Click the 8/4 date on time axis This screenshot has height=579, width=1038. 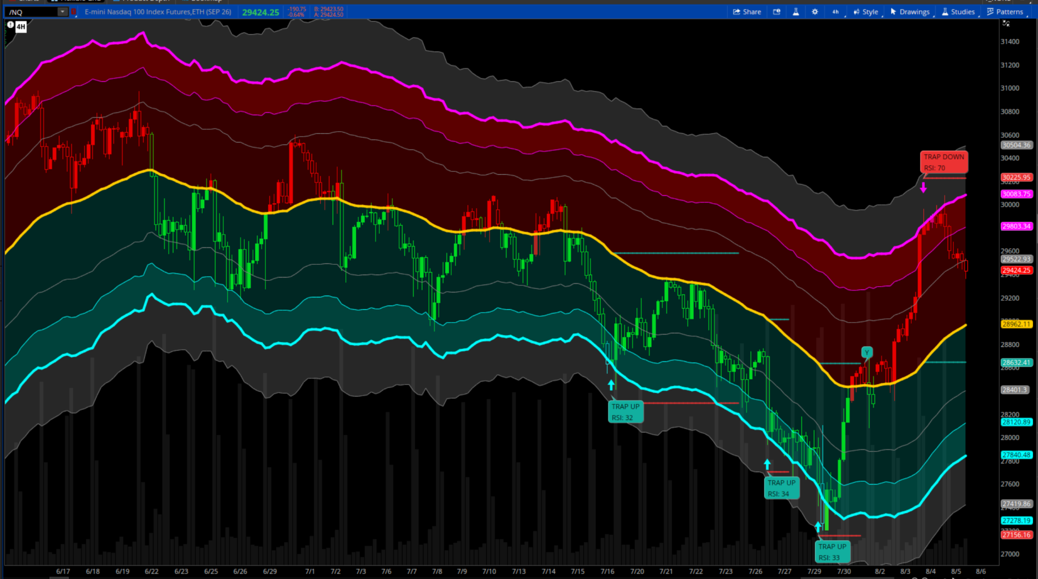931,571
